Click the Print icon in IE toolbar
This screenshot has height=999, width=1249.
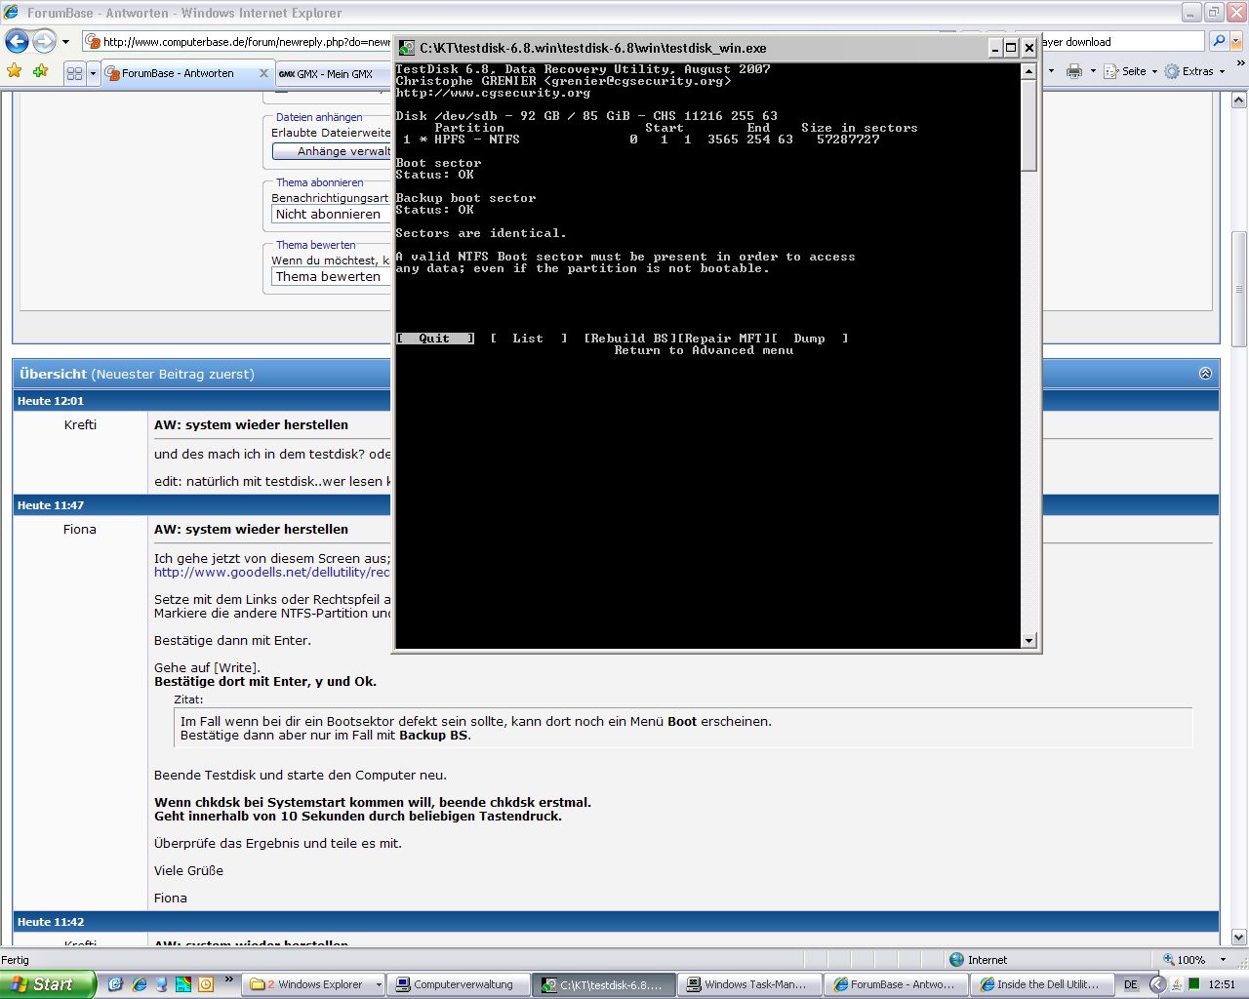pyautogui.click(x=1074, y=71)
